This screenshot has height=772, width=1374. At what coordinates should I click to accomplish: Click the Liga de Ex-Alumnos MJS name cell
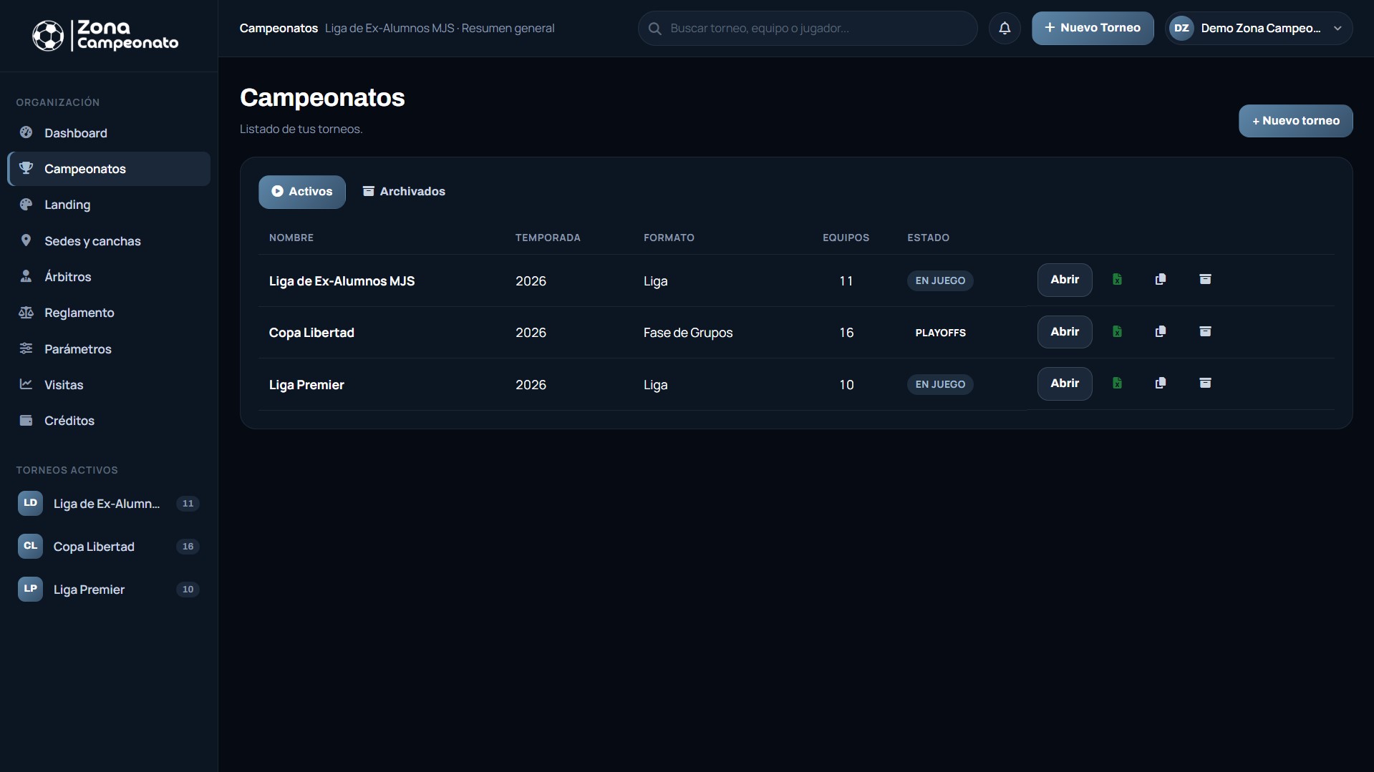342,281
